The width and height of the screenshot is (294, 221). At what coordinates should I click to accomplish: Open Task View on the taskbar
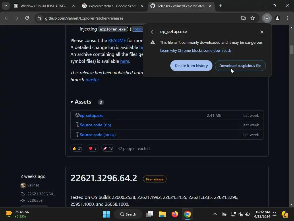pyautogui.click(x=150, y=214)
